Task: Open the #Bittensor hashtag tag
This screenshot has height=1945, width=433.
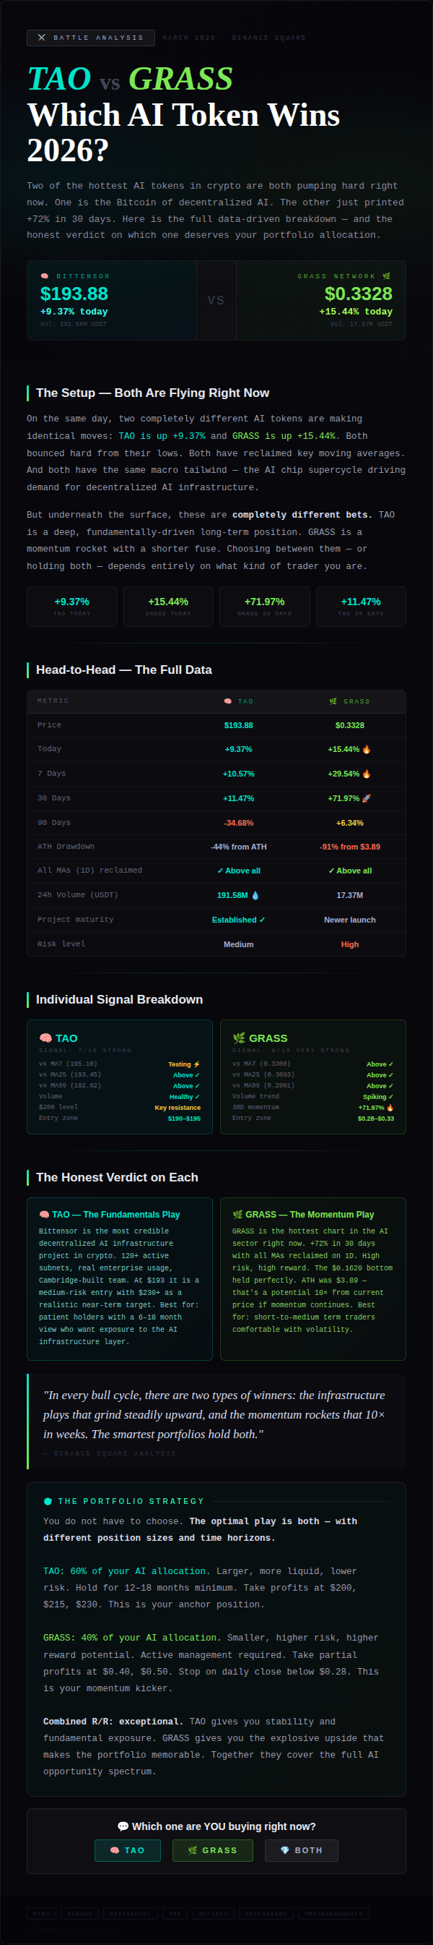Action: click(x=131, y=1913)
